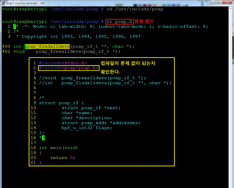Click the "cd /usr/include/pcap" command text
Image resolution: width=234 pixels, height=188 pixels.
coord(135,9)
